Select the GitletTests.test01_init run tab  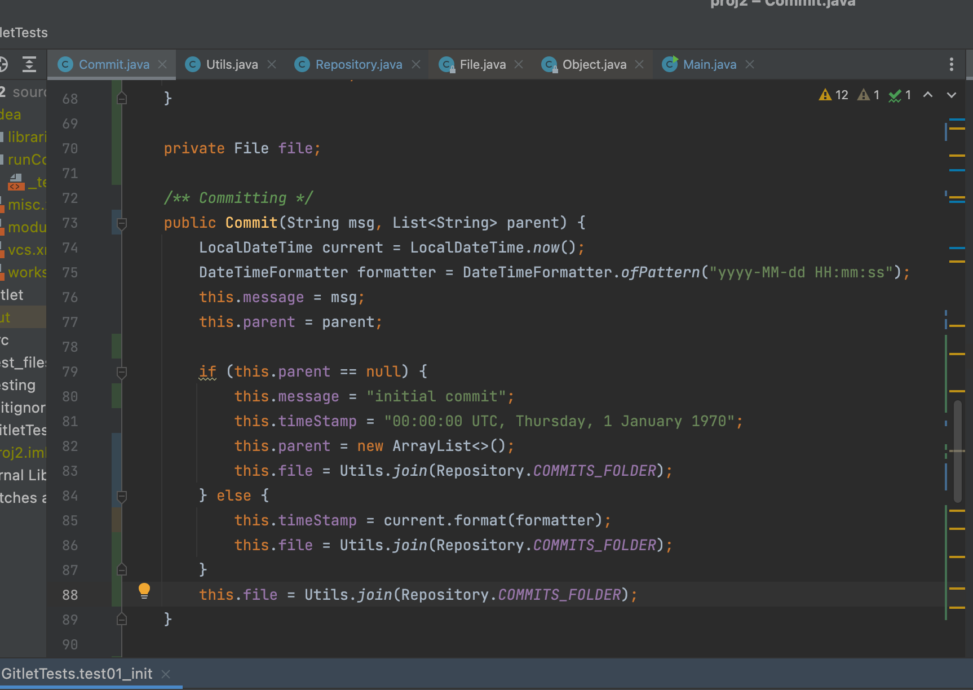(x=77, y=674)
